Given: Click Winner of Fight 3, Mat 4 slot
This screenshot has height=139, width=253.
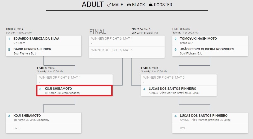Looking at the screenshot, I should pos(75,80).
